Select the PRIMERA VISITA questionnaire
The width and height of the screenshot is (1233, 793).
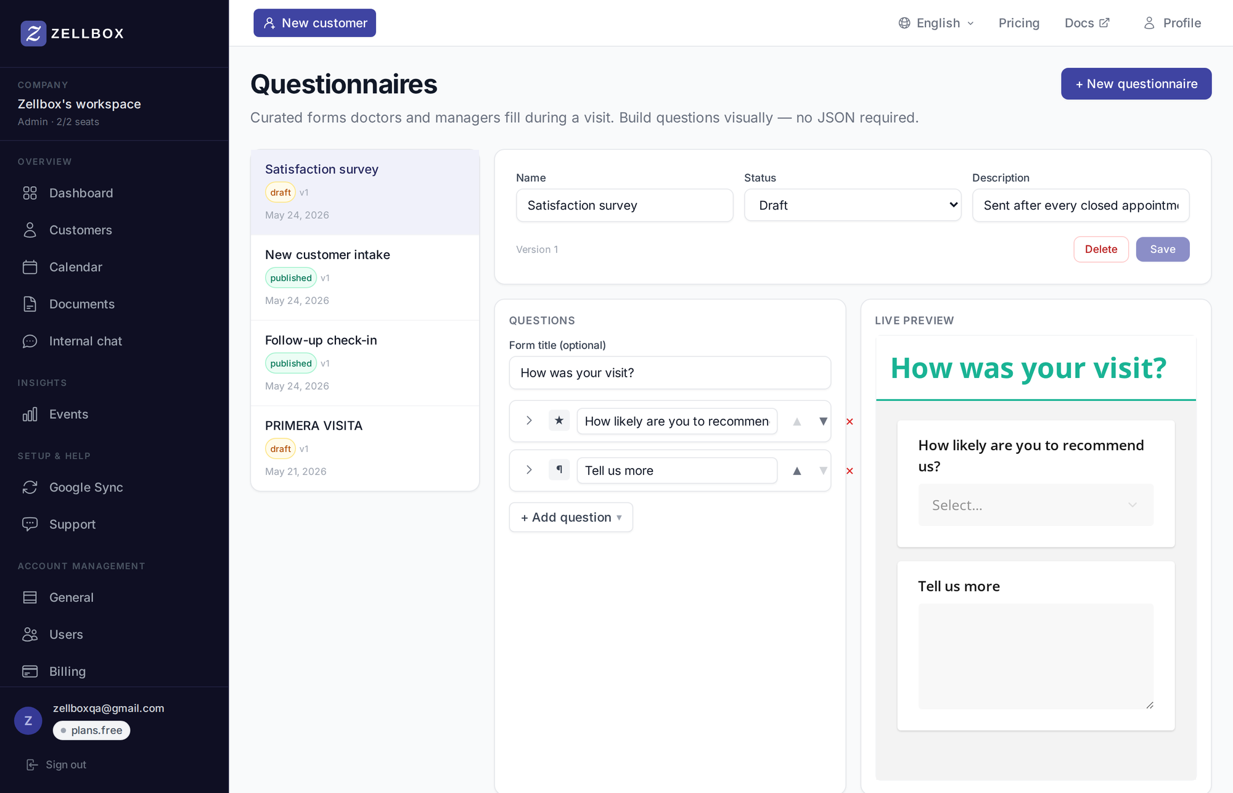tap(365, 448)
